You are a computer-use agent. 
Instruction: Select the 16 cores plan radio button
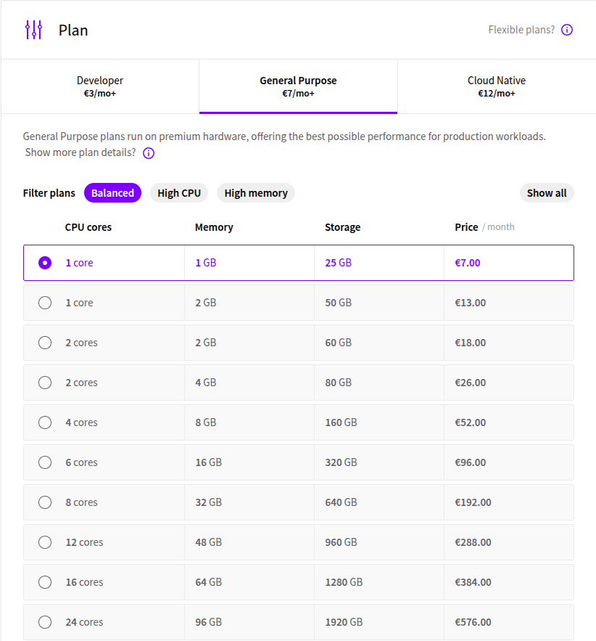45,582
